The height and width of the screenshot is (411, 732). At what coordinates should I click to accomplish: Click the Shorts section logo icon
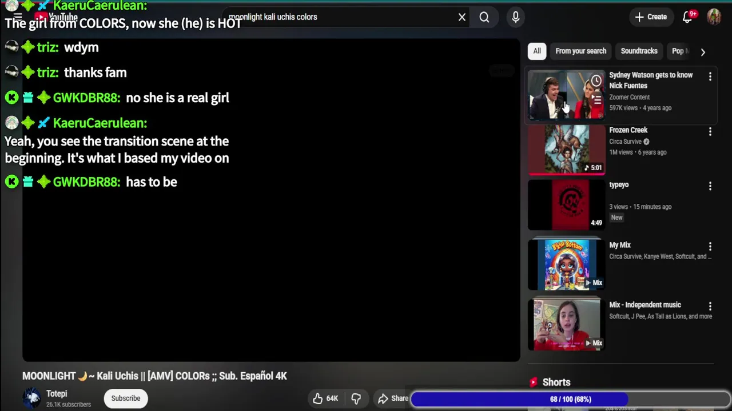pos(534,382)
